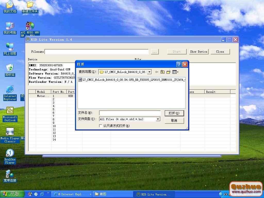Click the Create New Folder icon
The width and height of the screenshot is (264, 198).
tap(169, 72)
